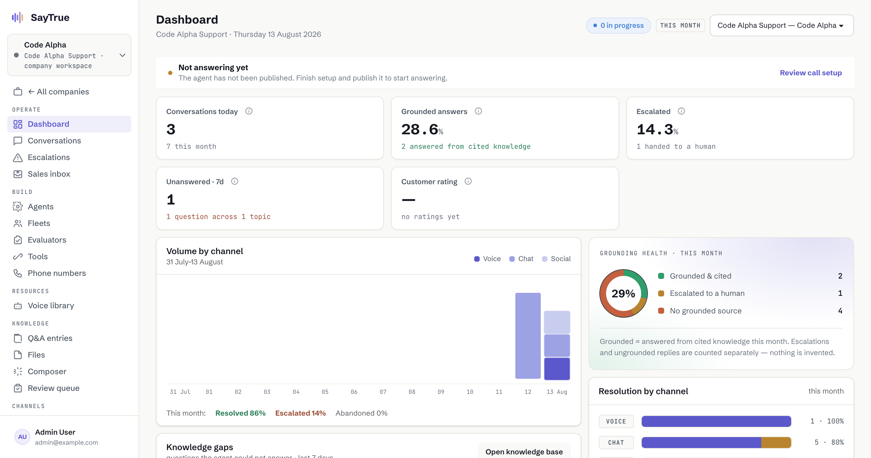Click info icon next to Conversations today
This screenshot has height=458, width=871.
coord(249,111)
